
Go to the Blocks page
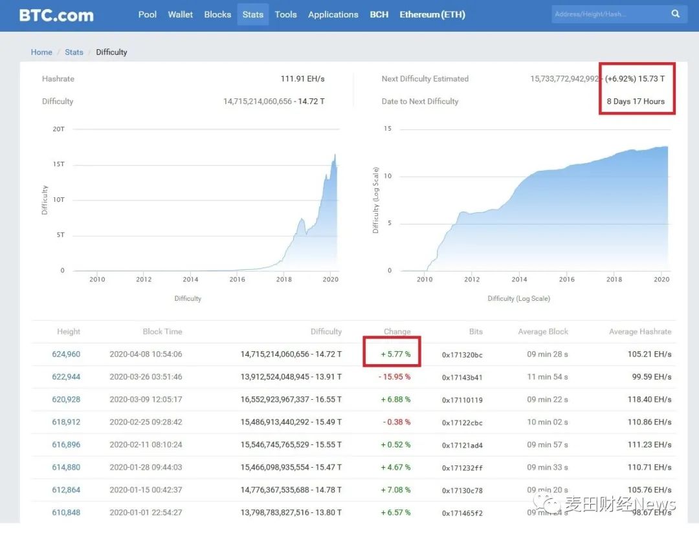pyautogui.click(x=217, y=14)
